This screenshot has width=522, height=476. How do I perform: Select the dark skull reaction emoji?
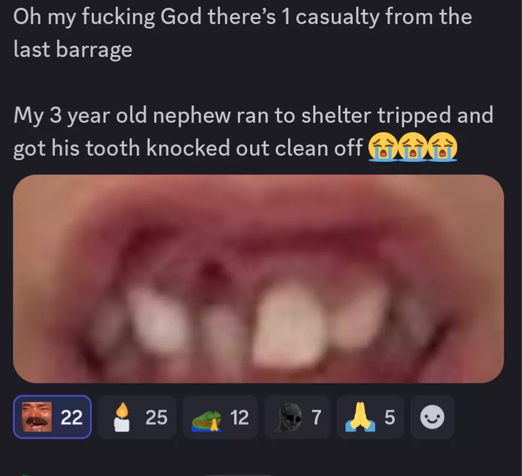288,417
